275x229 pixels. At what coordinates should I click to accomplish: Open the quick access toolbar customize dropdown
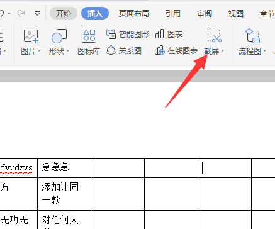click(38, 14)
